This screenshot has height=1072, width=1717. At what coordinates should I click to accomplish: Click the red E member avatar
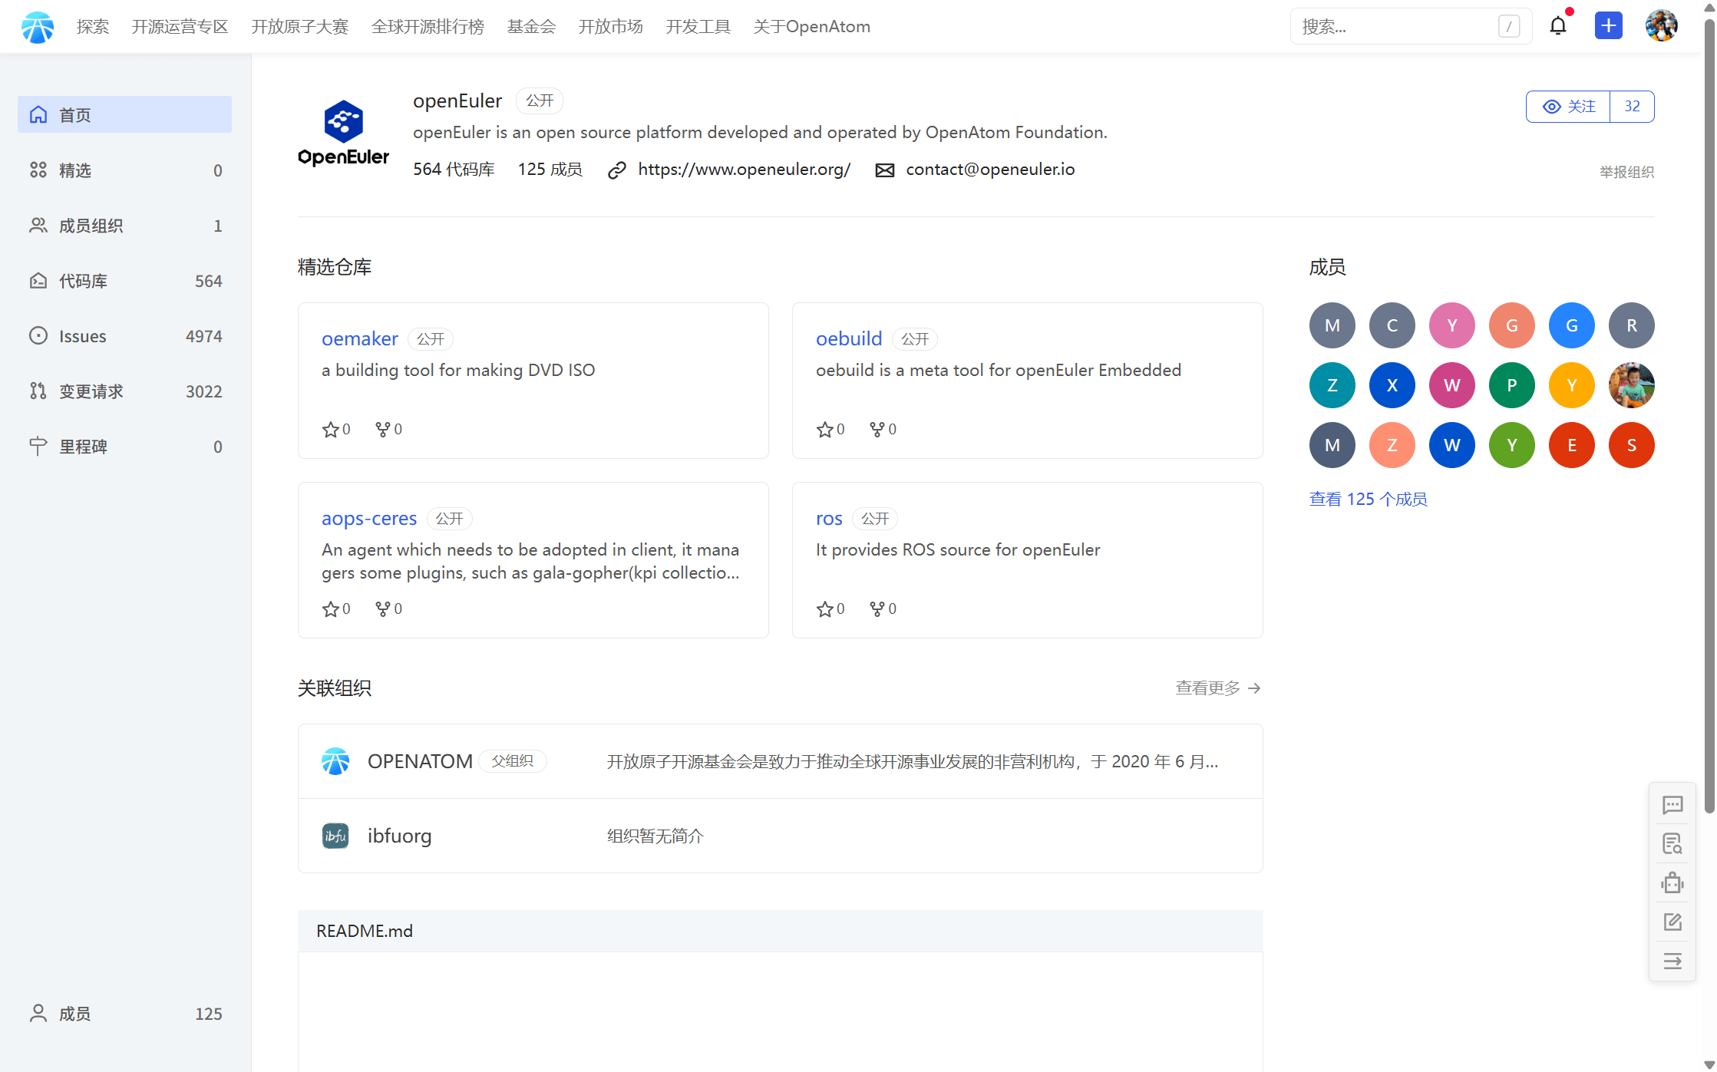coord(1572,445)
